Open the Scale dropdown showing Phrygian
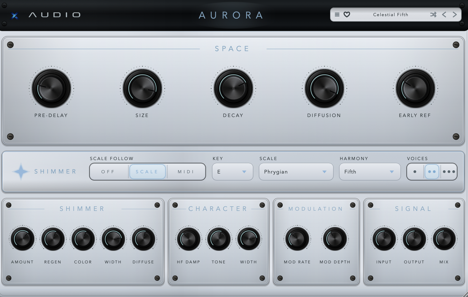468x297 pixels. 296,172
